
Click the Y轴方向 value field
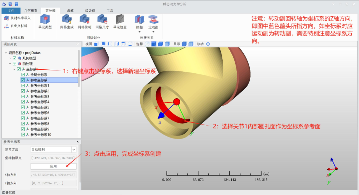click(53, 183)
